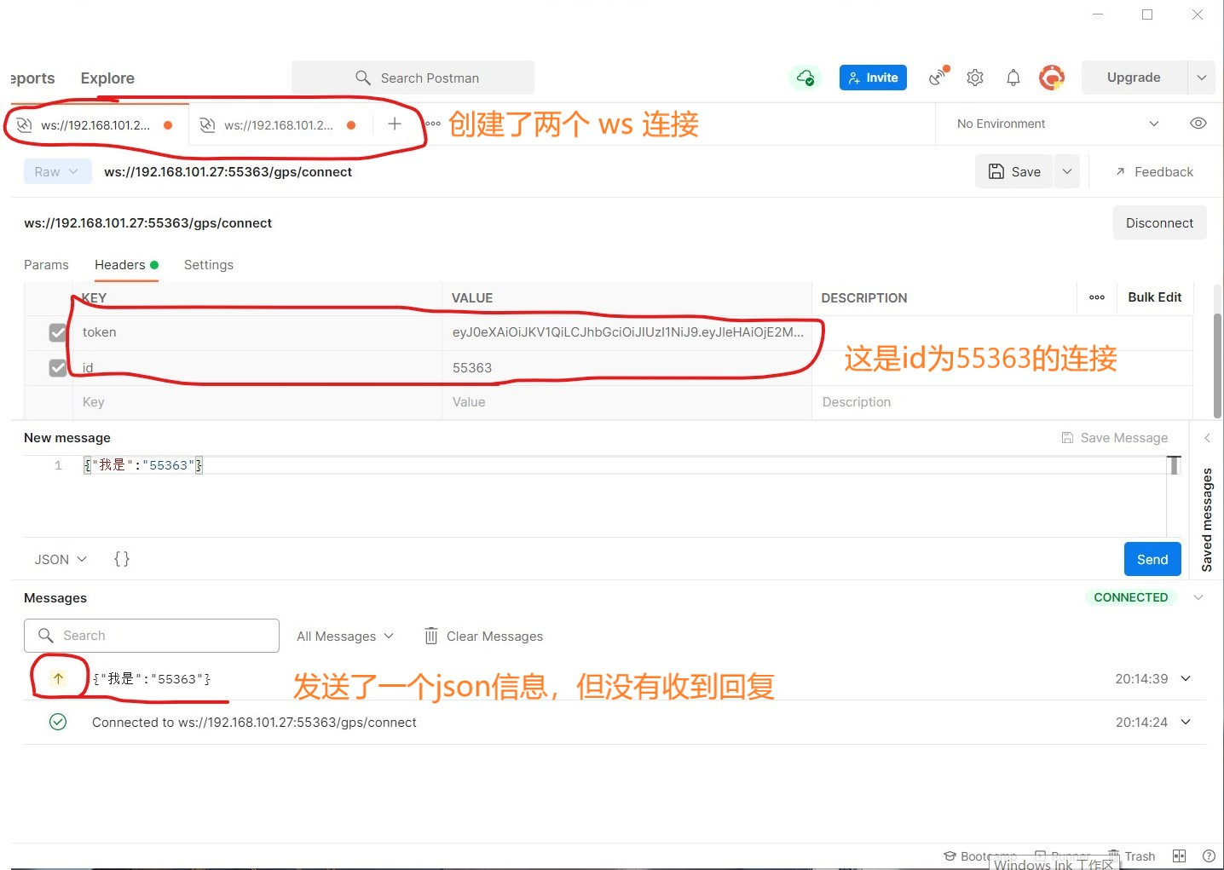Open the user avatar menu

tap(1052, 78)
